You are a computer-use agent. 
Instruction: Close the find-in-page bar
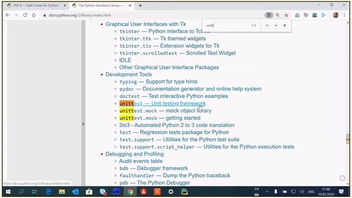pos(285,25)
